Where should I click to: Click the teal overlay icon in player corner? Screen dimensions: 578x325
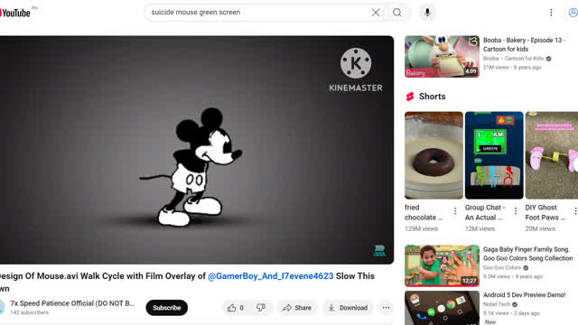point(379,251)
